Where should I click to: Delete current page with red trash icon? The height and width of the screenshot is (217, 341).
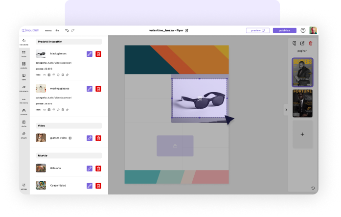[310, 43]
